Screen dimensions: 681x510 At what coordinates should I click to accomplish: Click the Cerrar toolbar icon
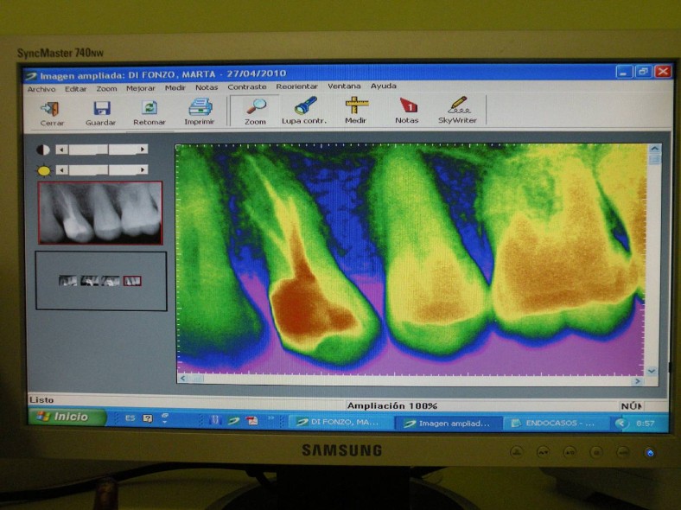pyautogui.click(x=51, y=110)
